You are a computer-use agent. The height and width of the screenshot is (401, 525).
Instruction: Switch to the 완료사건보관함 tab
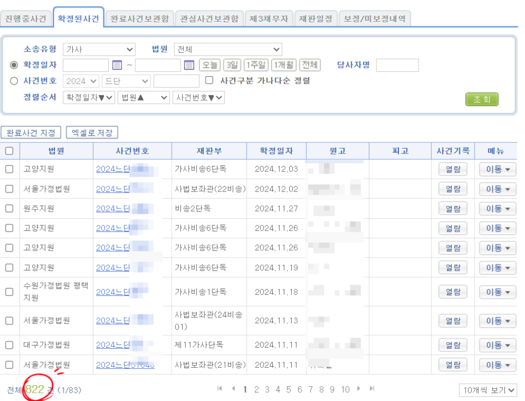click(140, 18)
